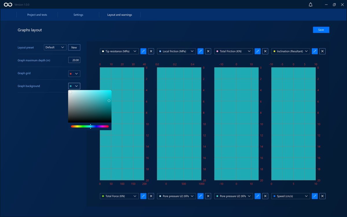Open the Local friction (MPa) dropdown
Image resolution: width=347 pixels, height=217 pixels.
coord(176,51)
